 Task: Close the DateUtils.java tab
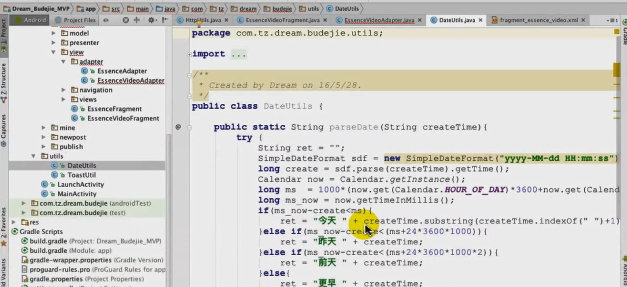481,20
